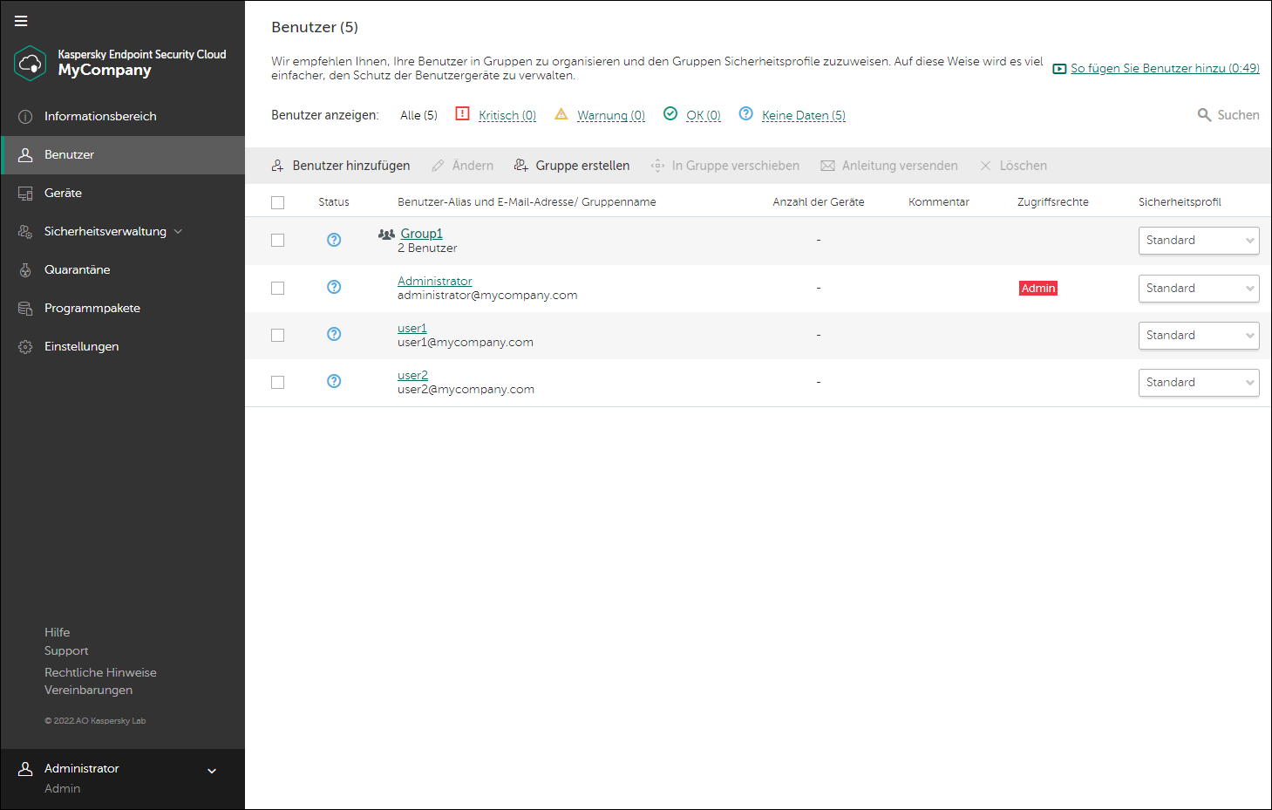Screen dimensions: 1272x810
Task: Expand the Sicherheitsverwaltung submenu
Action: tap(179, 231)
